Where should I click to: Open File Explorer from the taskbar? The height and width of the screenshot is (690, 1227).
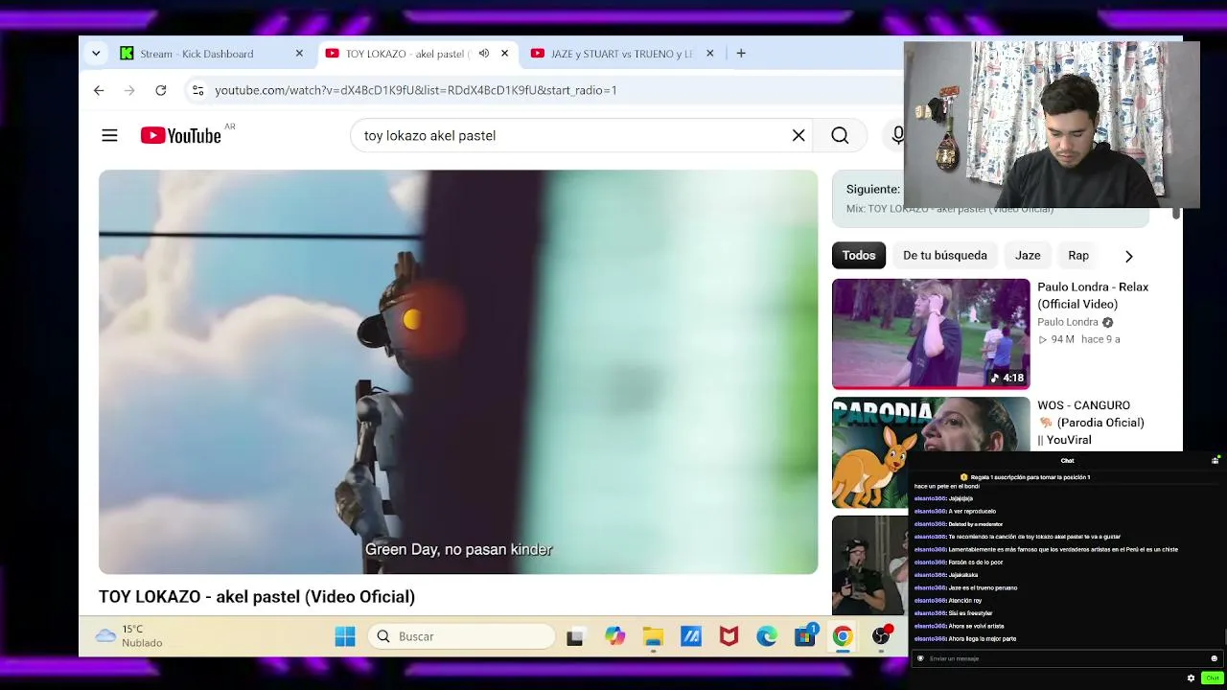[653, 636]
